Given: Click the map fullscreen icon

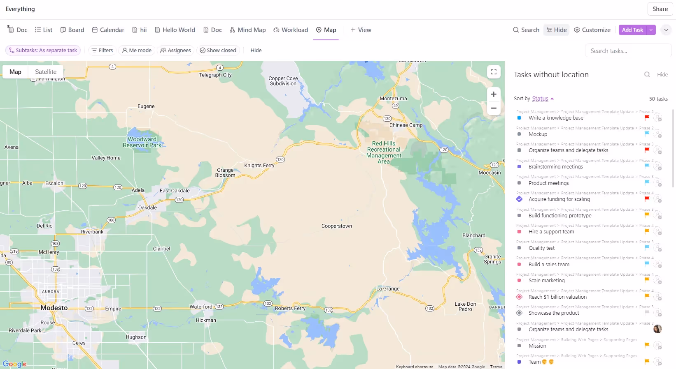Looking at the screenshot, I should (x=494, y=72).
